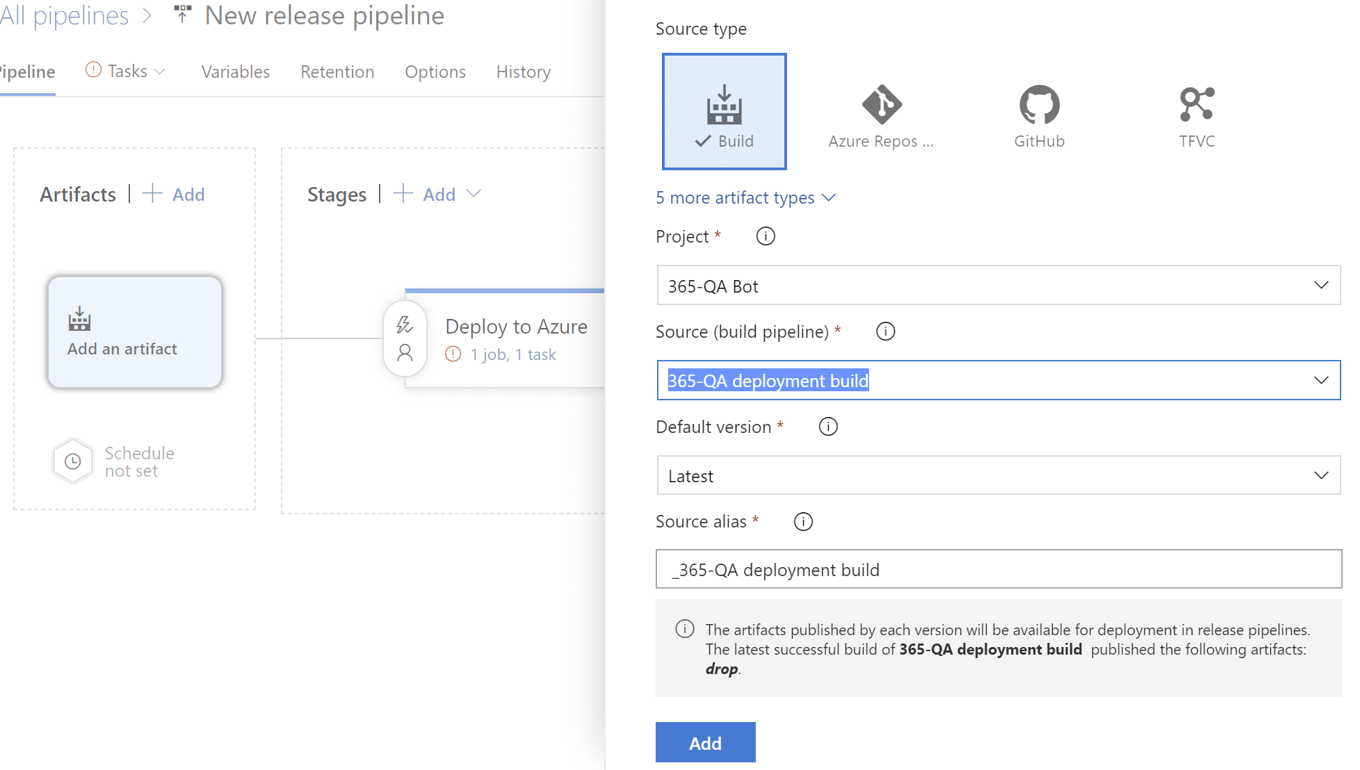Click the Project info icon

766,236
